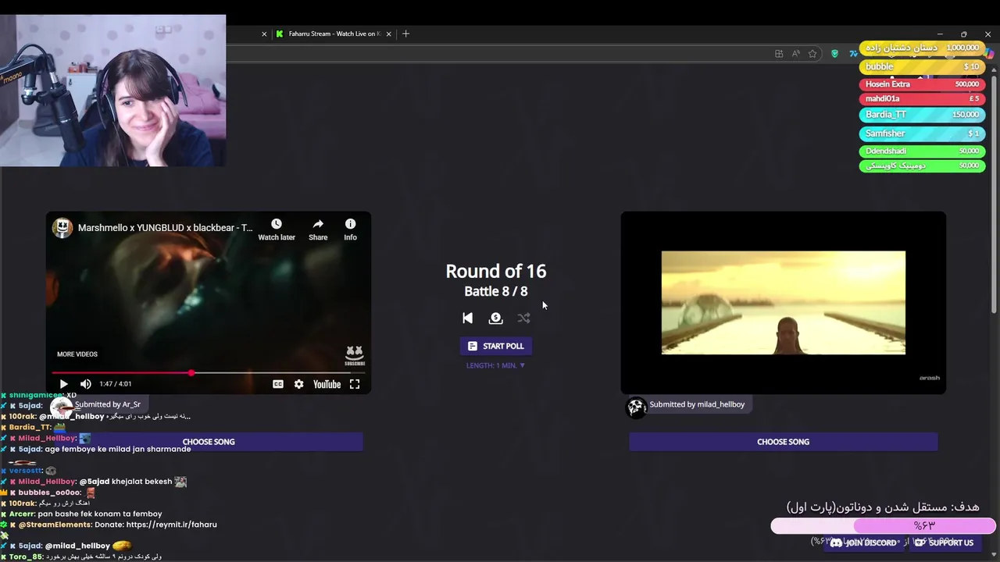
Task: Choose the left song by Ar_Sr
Action: (209, 442)
